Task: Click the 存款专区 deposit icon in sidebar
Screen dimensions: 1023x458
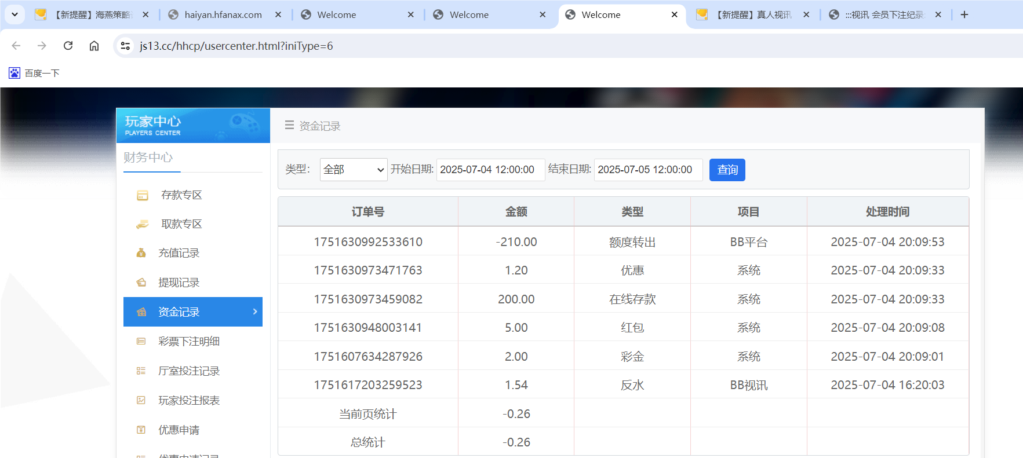Action: [x=142, y=195]
